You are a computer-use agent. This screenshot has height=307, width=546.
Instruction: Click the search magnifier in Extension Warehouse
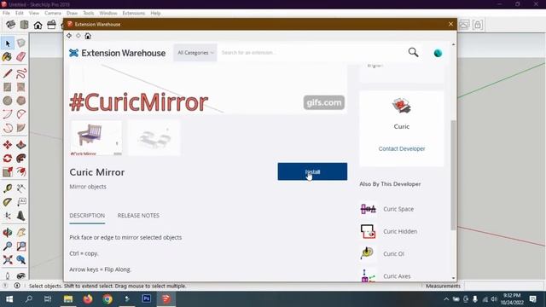coord(413,53)
